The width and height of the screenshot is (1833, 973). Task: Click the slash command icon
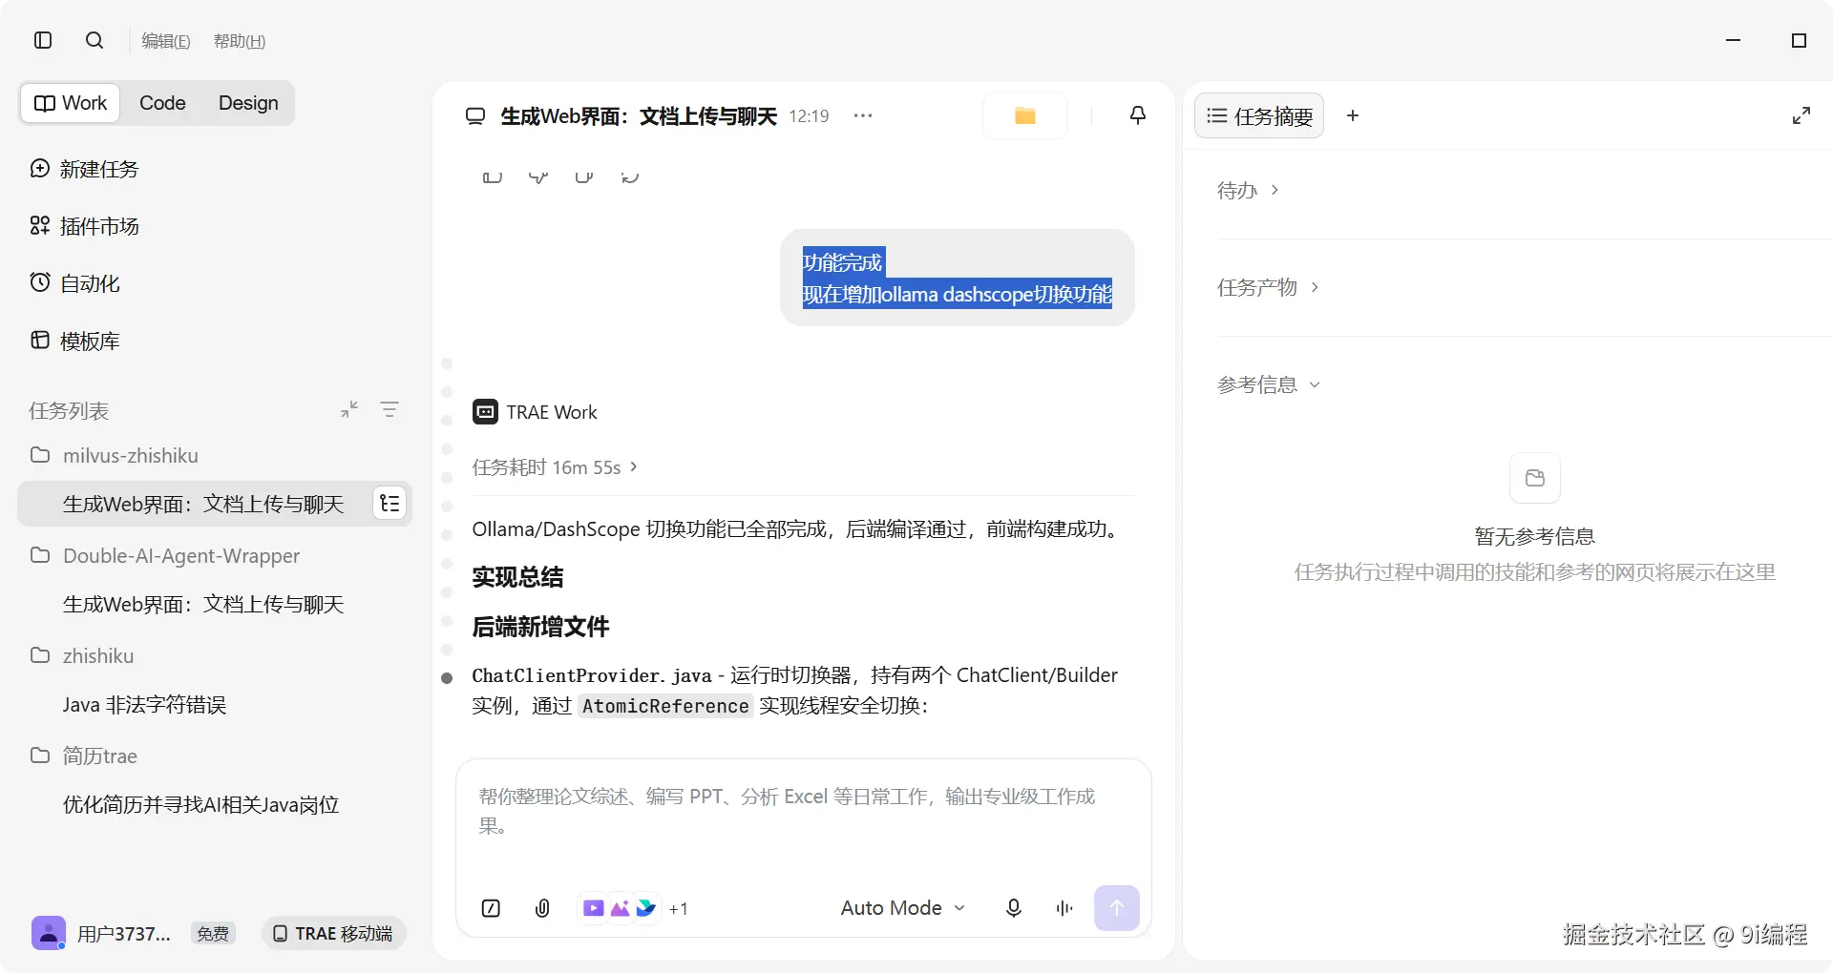[x=491, y=908]
